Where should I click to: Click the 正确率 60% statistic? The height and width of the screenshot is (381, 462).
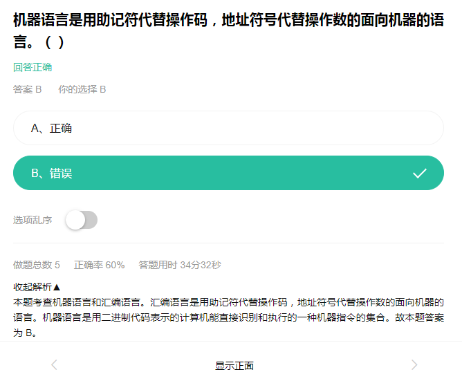pos(100,265)
